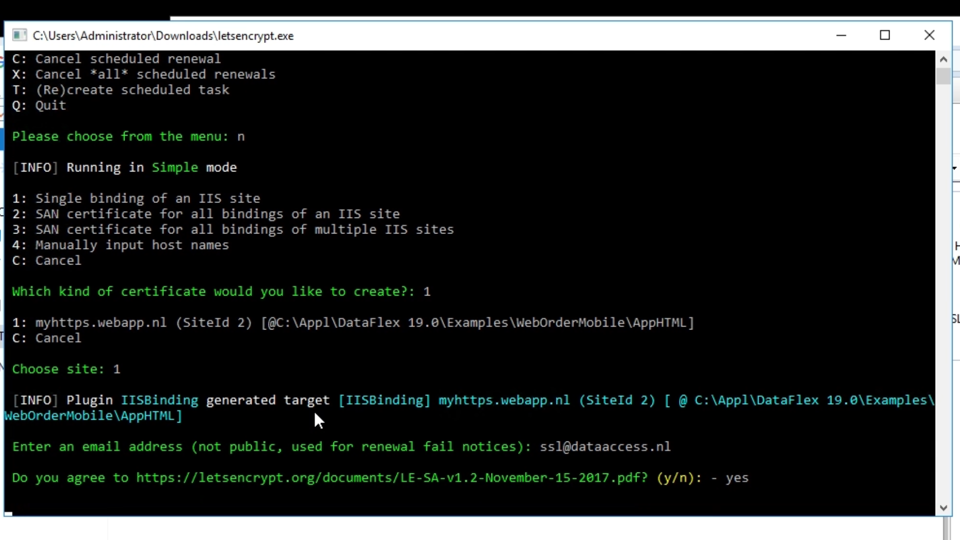Click 'Manually input host names' option

[x=131, y=245]
